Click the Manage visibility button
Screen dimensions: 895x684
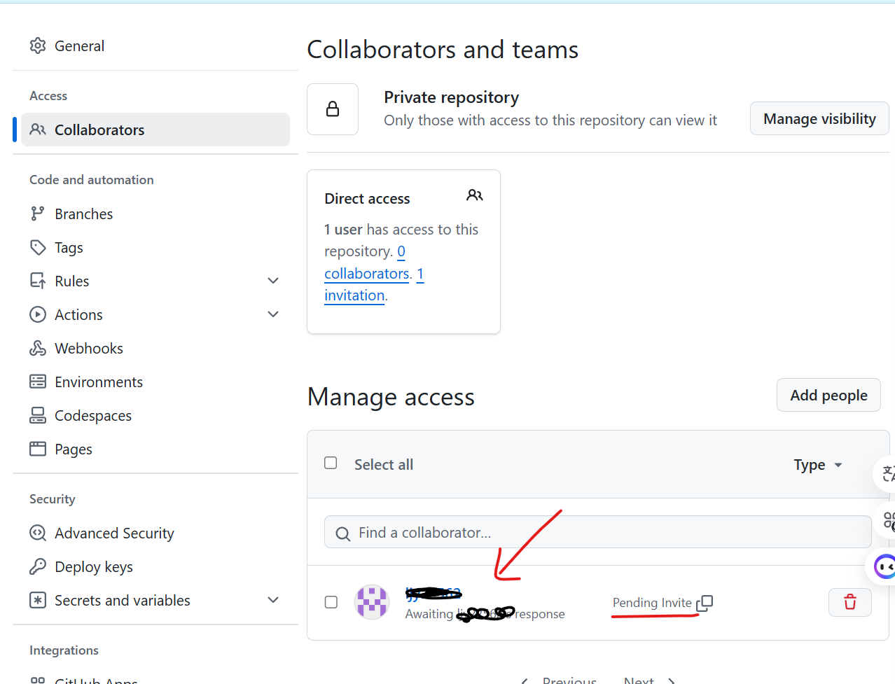819,118
